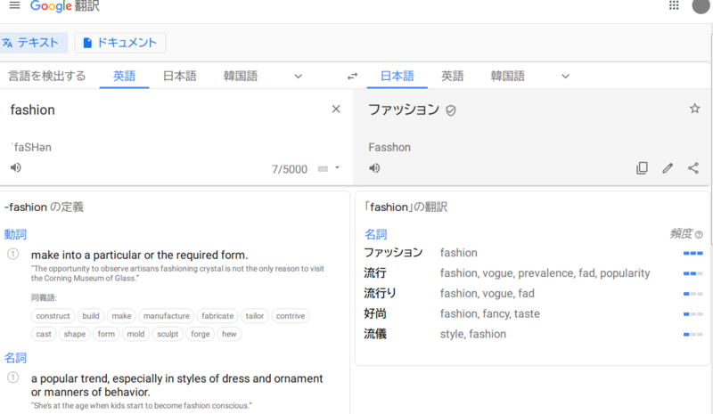Click translation entry 流行り

coord(381,294)
